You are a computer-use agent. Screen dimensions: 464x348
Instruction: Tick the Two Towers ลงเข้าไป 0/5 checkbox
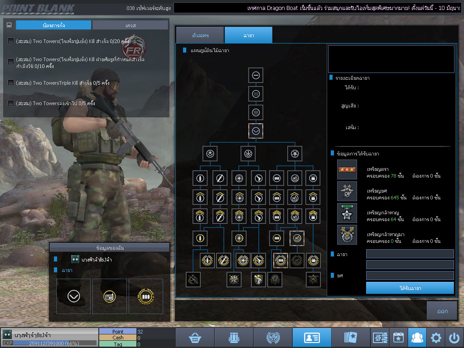11,103
